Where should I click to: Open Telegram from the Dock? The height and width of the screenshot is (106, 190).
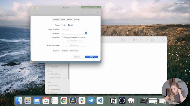pyautogui.click(x=91, y=100)
